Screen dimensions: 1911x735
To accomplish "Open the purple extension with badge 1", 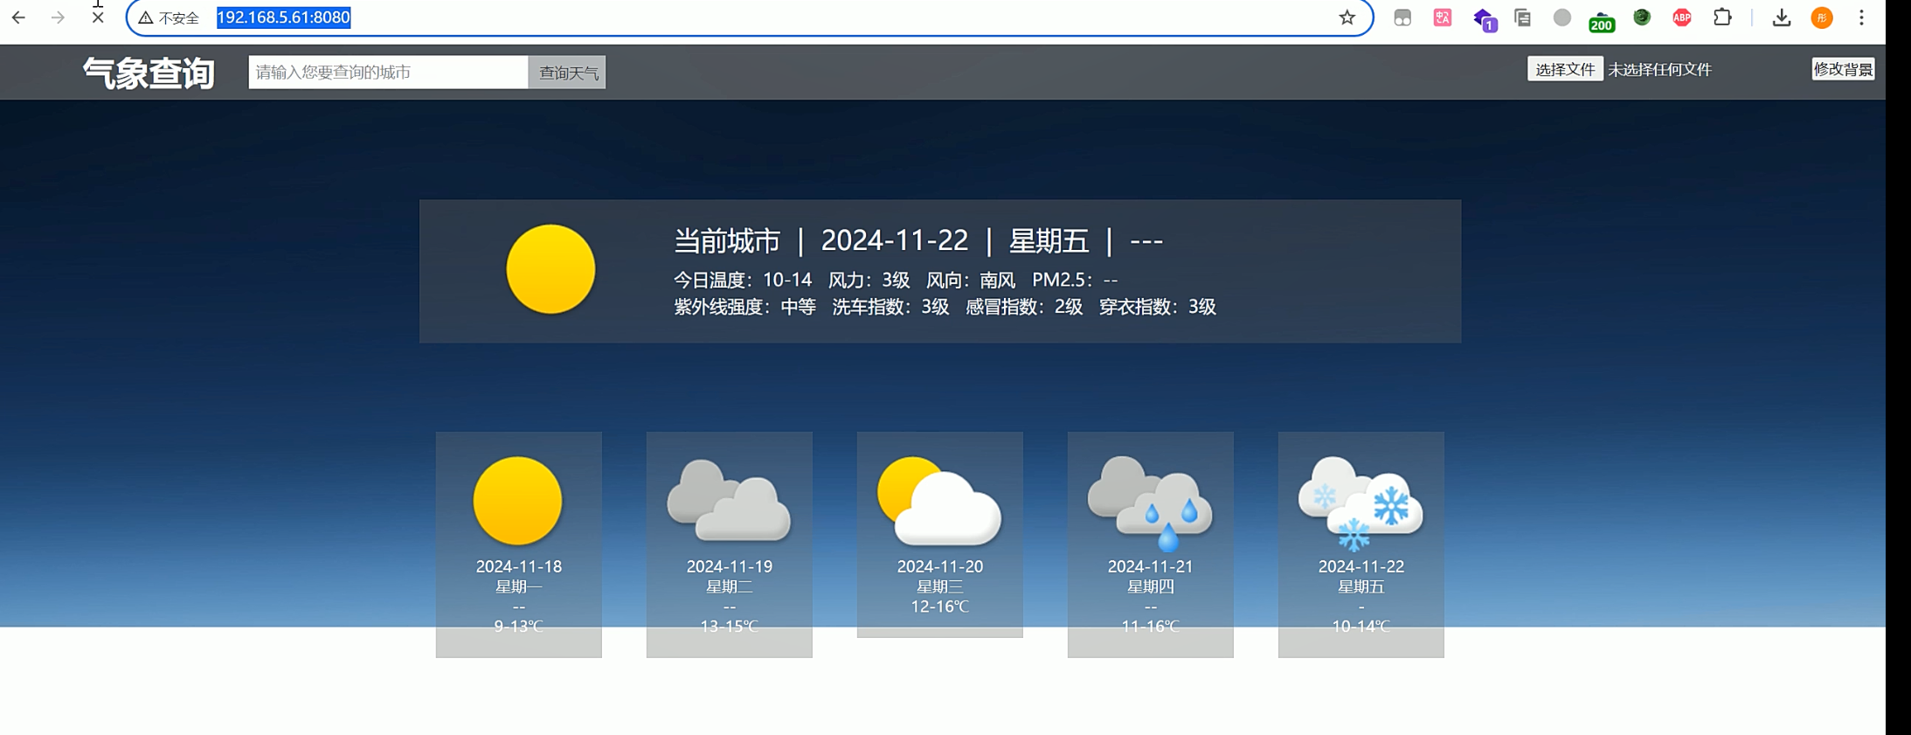I will point(1484,19).
